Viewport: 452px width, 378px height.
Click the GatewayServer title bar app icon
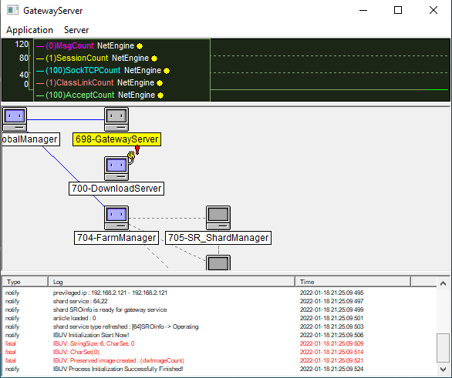pos(12,10)
